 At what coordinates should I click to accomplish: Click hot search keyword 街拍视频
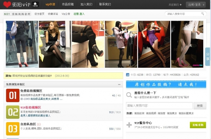pyautogui.click(x=151, y=113)
